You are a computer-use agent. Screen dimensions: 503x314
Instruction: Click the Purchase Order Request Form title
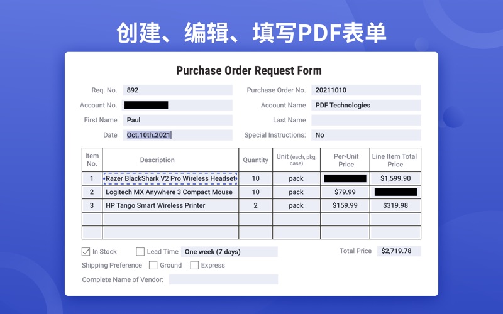(249, 70)
